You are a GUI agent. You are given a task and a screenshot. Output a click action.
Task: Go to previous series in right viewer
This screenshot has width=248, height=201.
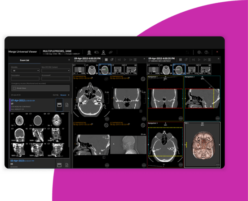pos(193,59)
